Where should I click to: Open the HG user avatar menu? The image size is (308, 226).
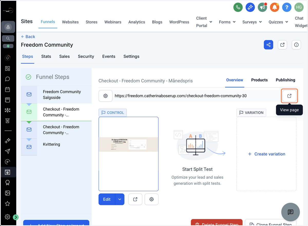(x=299, y=7)
